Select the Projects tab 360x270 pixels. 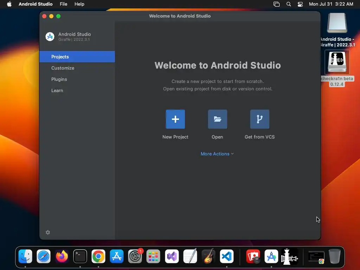point(77,57)
